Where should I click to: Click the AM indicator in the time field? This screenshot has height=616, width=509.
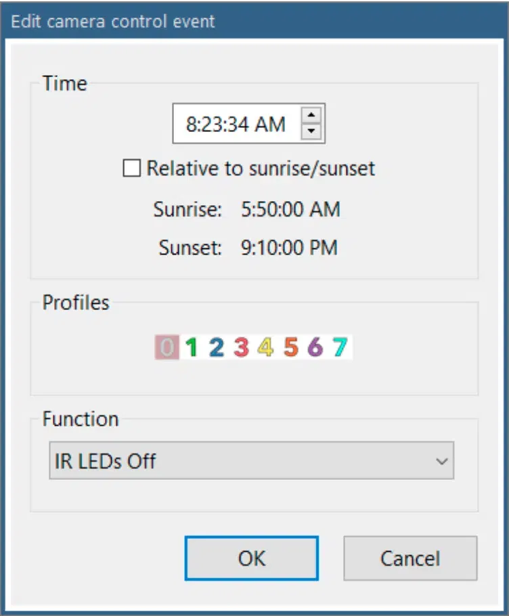271,125
